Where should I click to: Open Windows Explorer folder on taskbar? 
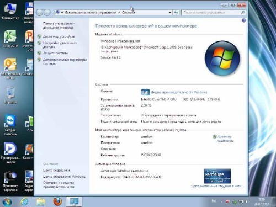click(x=41, y=201)
